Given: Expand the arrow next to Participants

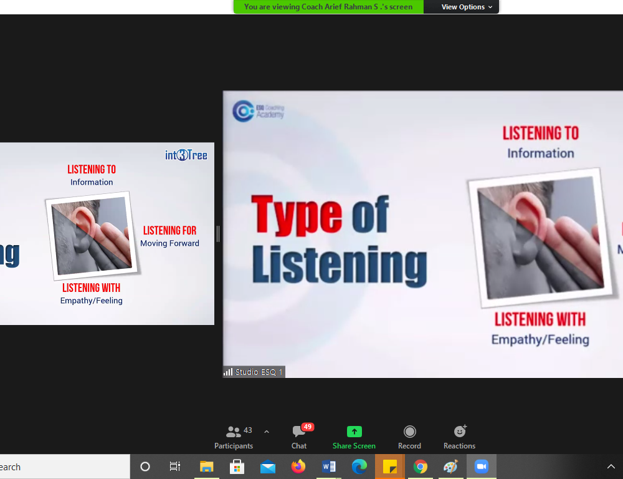Looking at the screenshot, I should coord(267,432).
